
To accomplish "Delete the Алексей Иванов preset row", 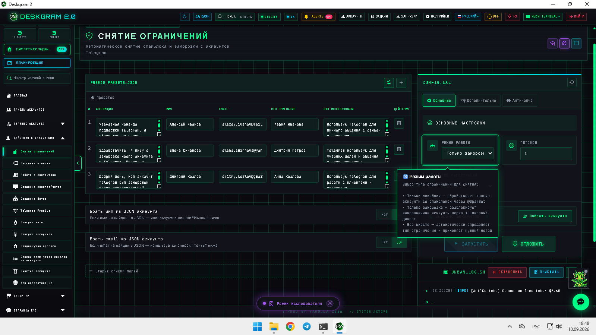I will [x=399, y=123].
